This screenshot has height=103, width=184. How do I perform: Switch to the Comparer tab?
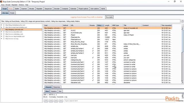[x=65, y=9]
